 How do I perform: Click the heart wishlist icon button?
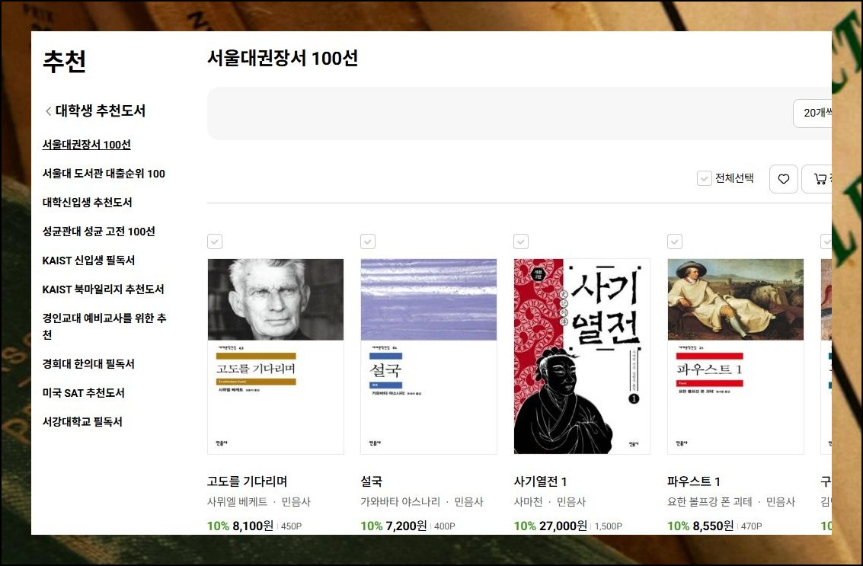(x=783, y=179)
